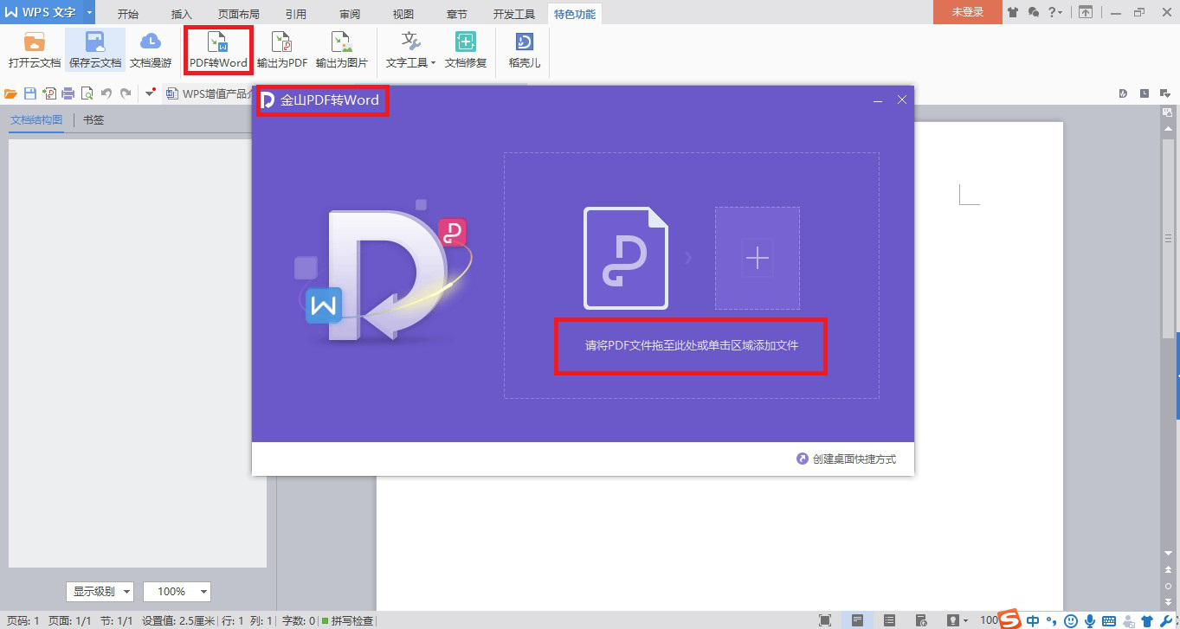Image resolution: width=1180 pixels, height=629 pixels.
Task: Open the 显示级别 dropdown
Action: pos(100,592)
